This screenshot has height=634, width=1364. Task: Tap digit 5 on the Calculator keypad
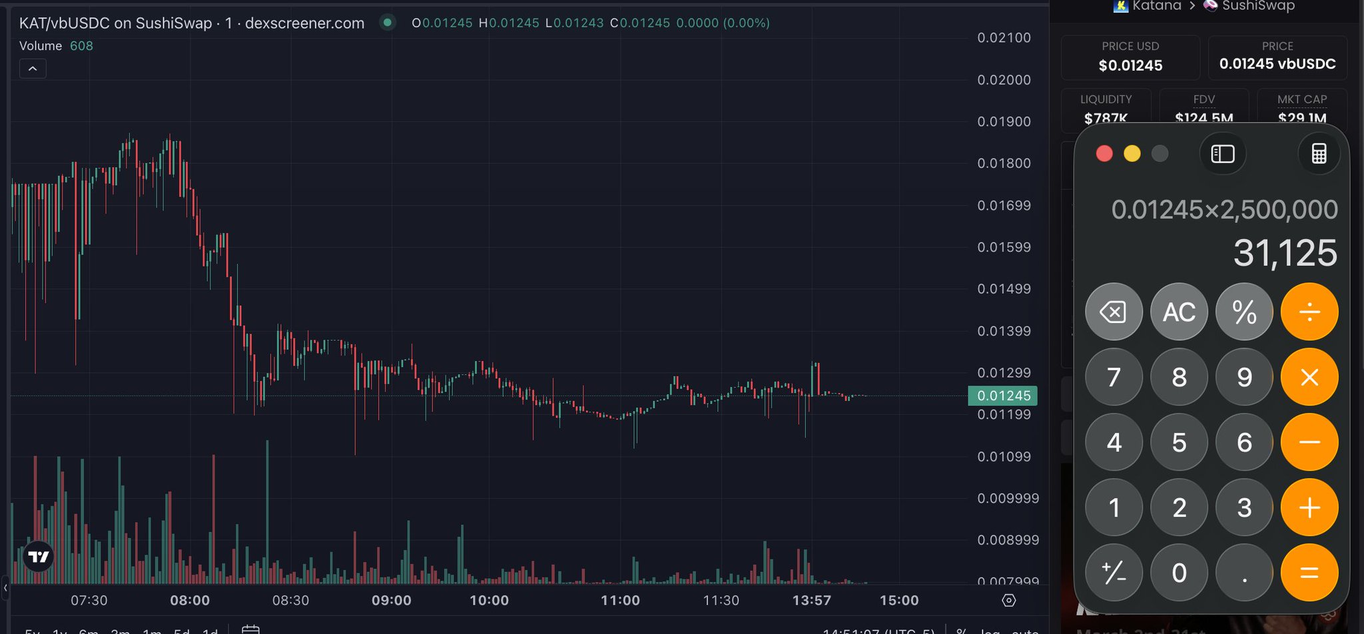click(1179, 442)
